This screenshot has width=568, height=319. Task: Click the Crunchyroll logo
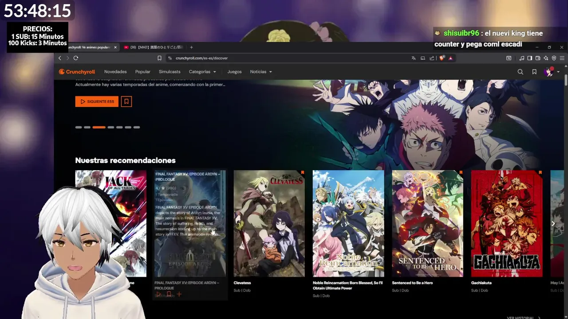(77, 72)
